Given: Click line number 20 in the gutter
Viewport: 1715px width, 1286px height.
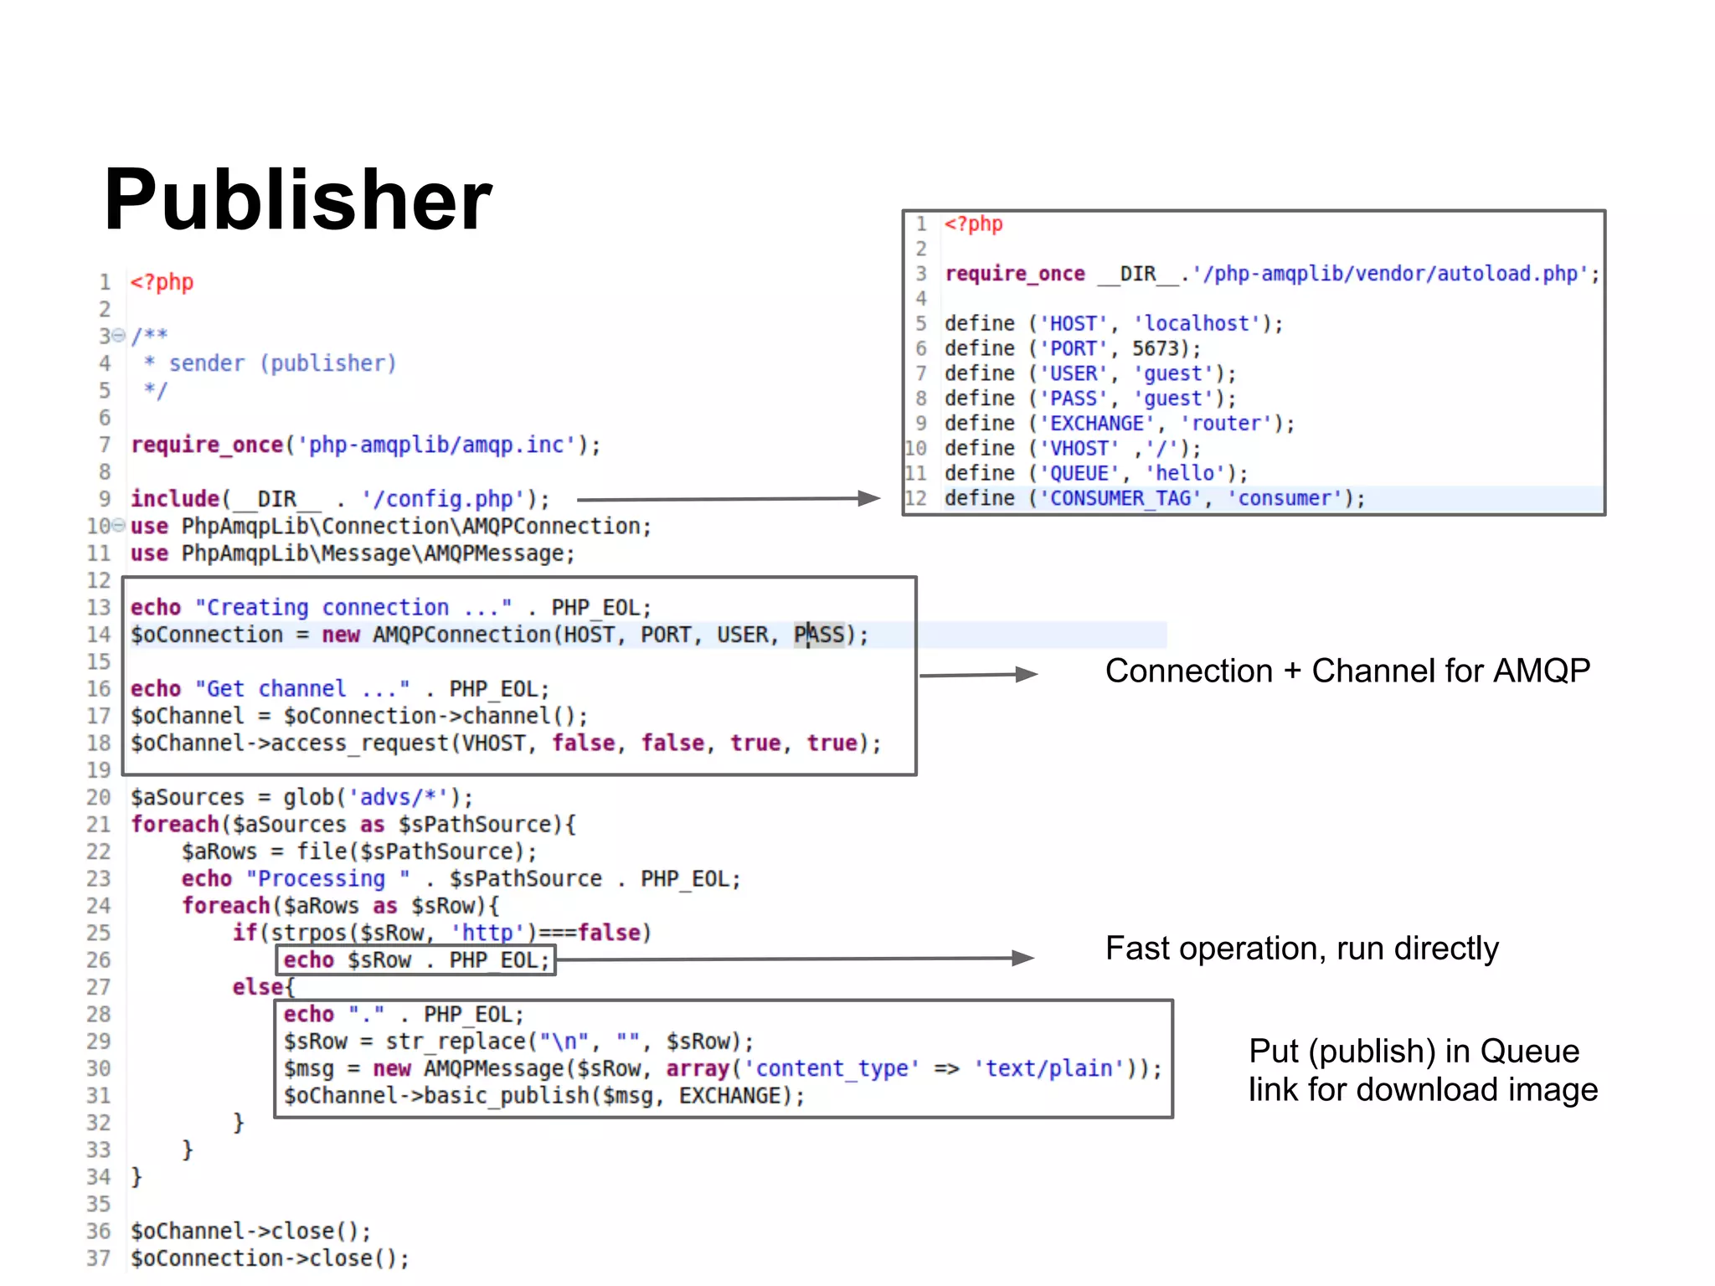Looking at the screenshot, I should click(x=99, y=797).
